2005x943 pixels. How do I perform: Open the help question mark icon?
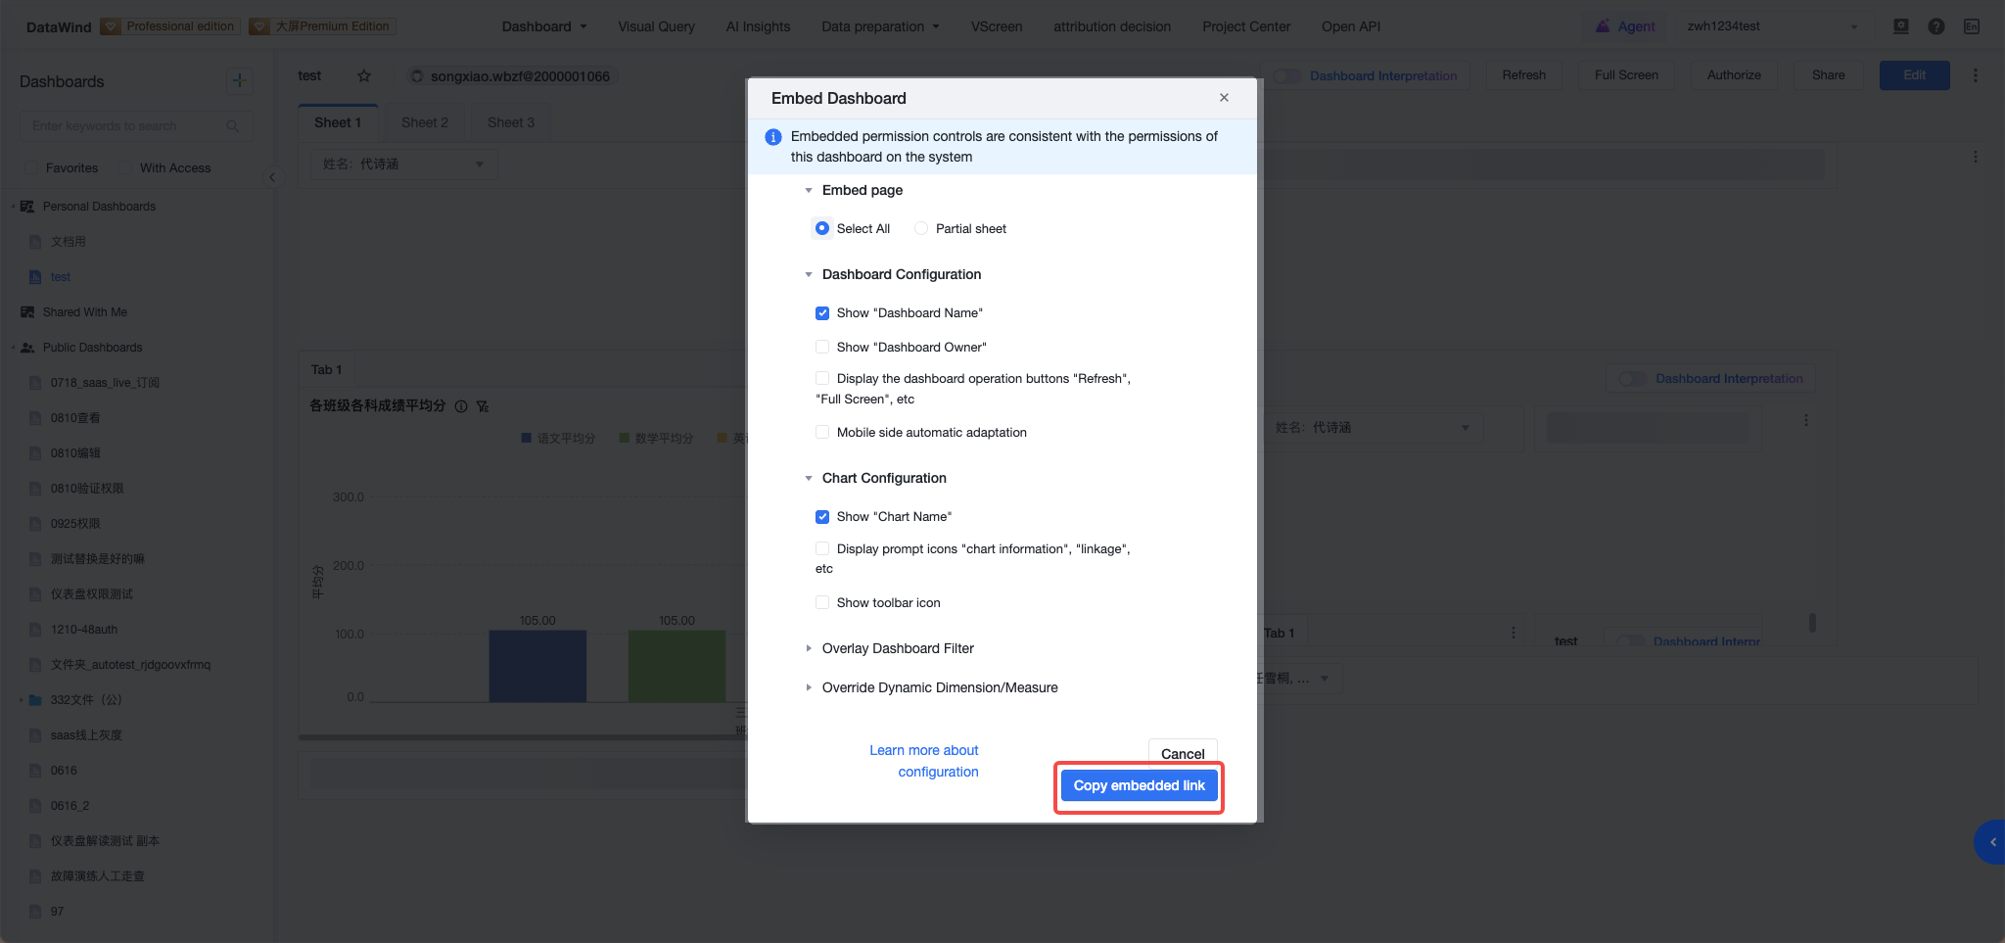pos(1935,26)
